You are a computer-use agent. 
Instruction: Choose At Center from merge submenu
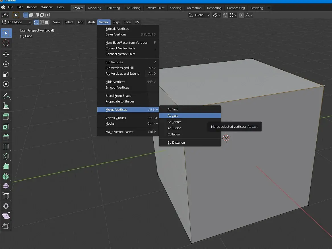click(x=174, y=122)
